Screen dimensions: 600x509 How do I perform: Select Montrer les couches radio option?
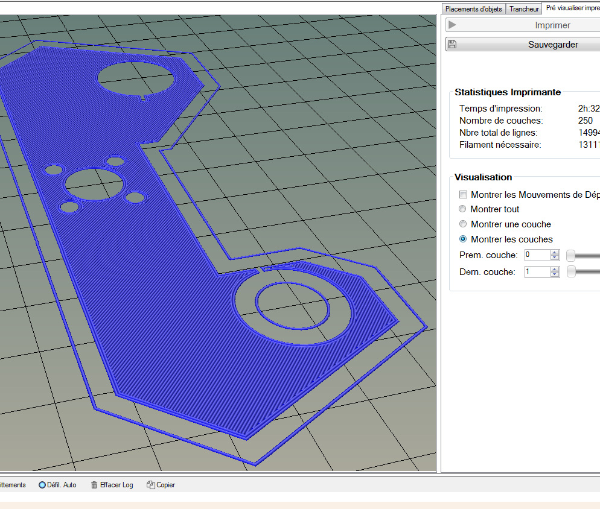tap(463, 239)
